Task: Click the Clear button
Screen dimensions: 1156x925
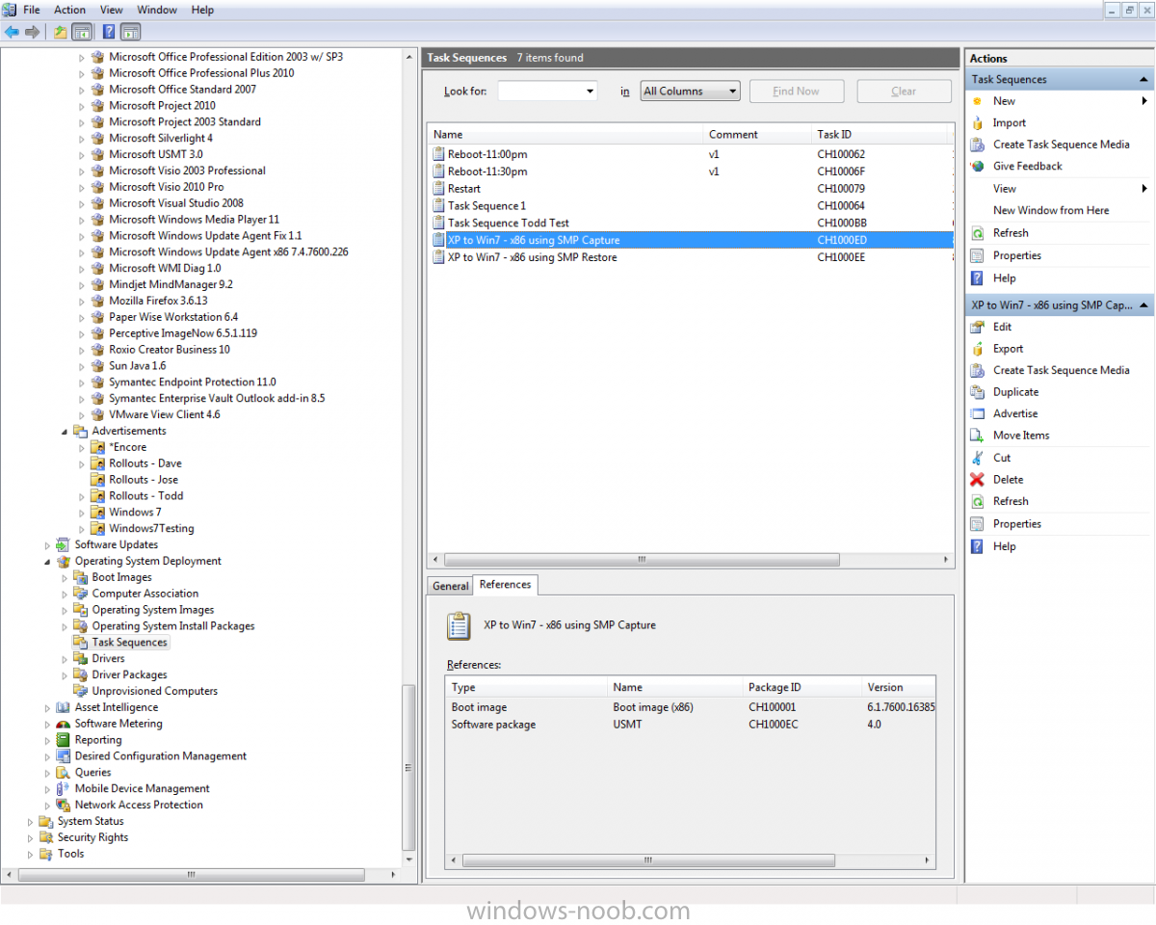Action: (x=904, y=92)
